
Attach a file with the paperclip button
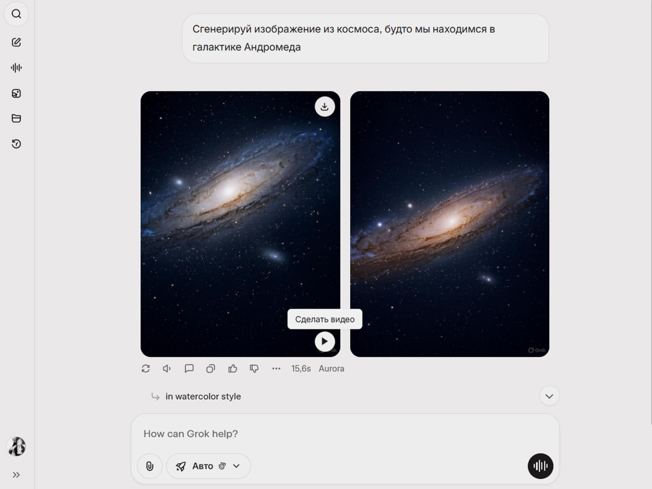click(x=150, y=466)
